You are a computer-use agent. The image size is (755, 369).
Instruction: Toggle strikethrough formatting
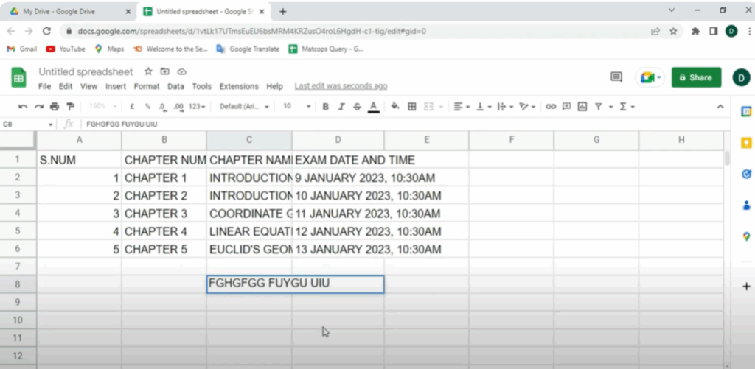(x=357, y=107)
